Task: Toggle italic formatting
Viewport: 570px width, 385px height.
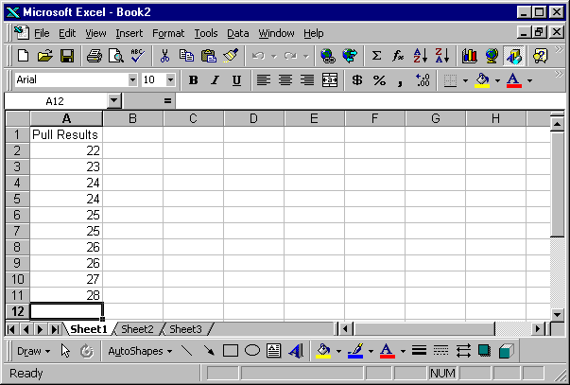Action: click(215, 80)
